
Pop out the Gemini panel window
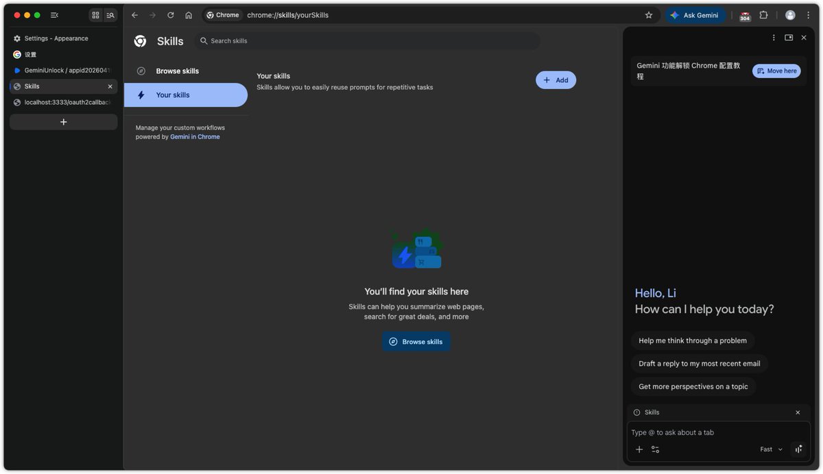[789, 38]
